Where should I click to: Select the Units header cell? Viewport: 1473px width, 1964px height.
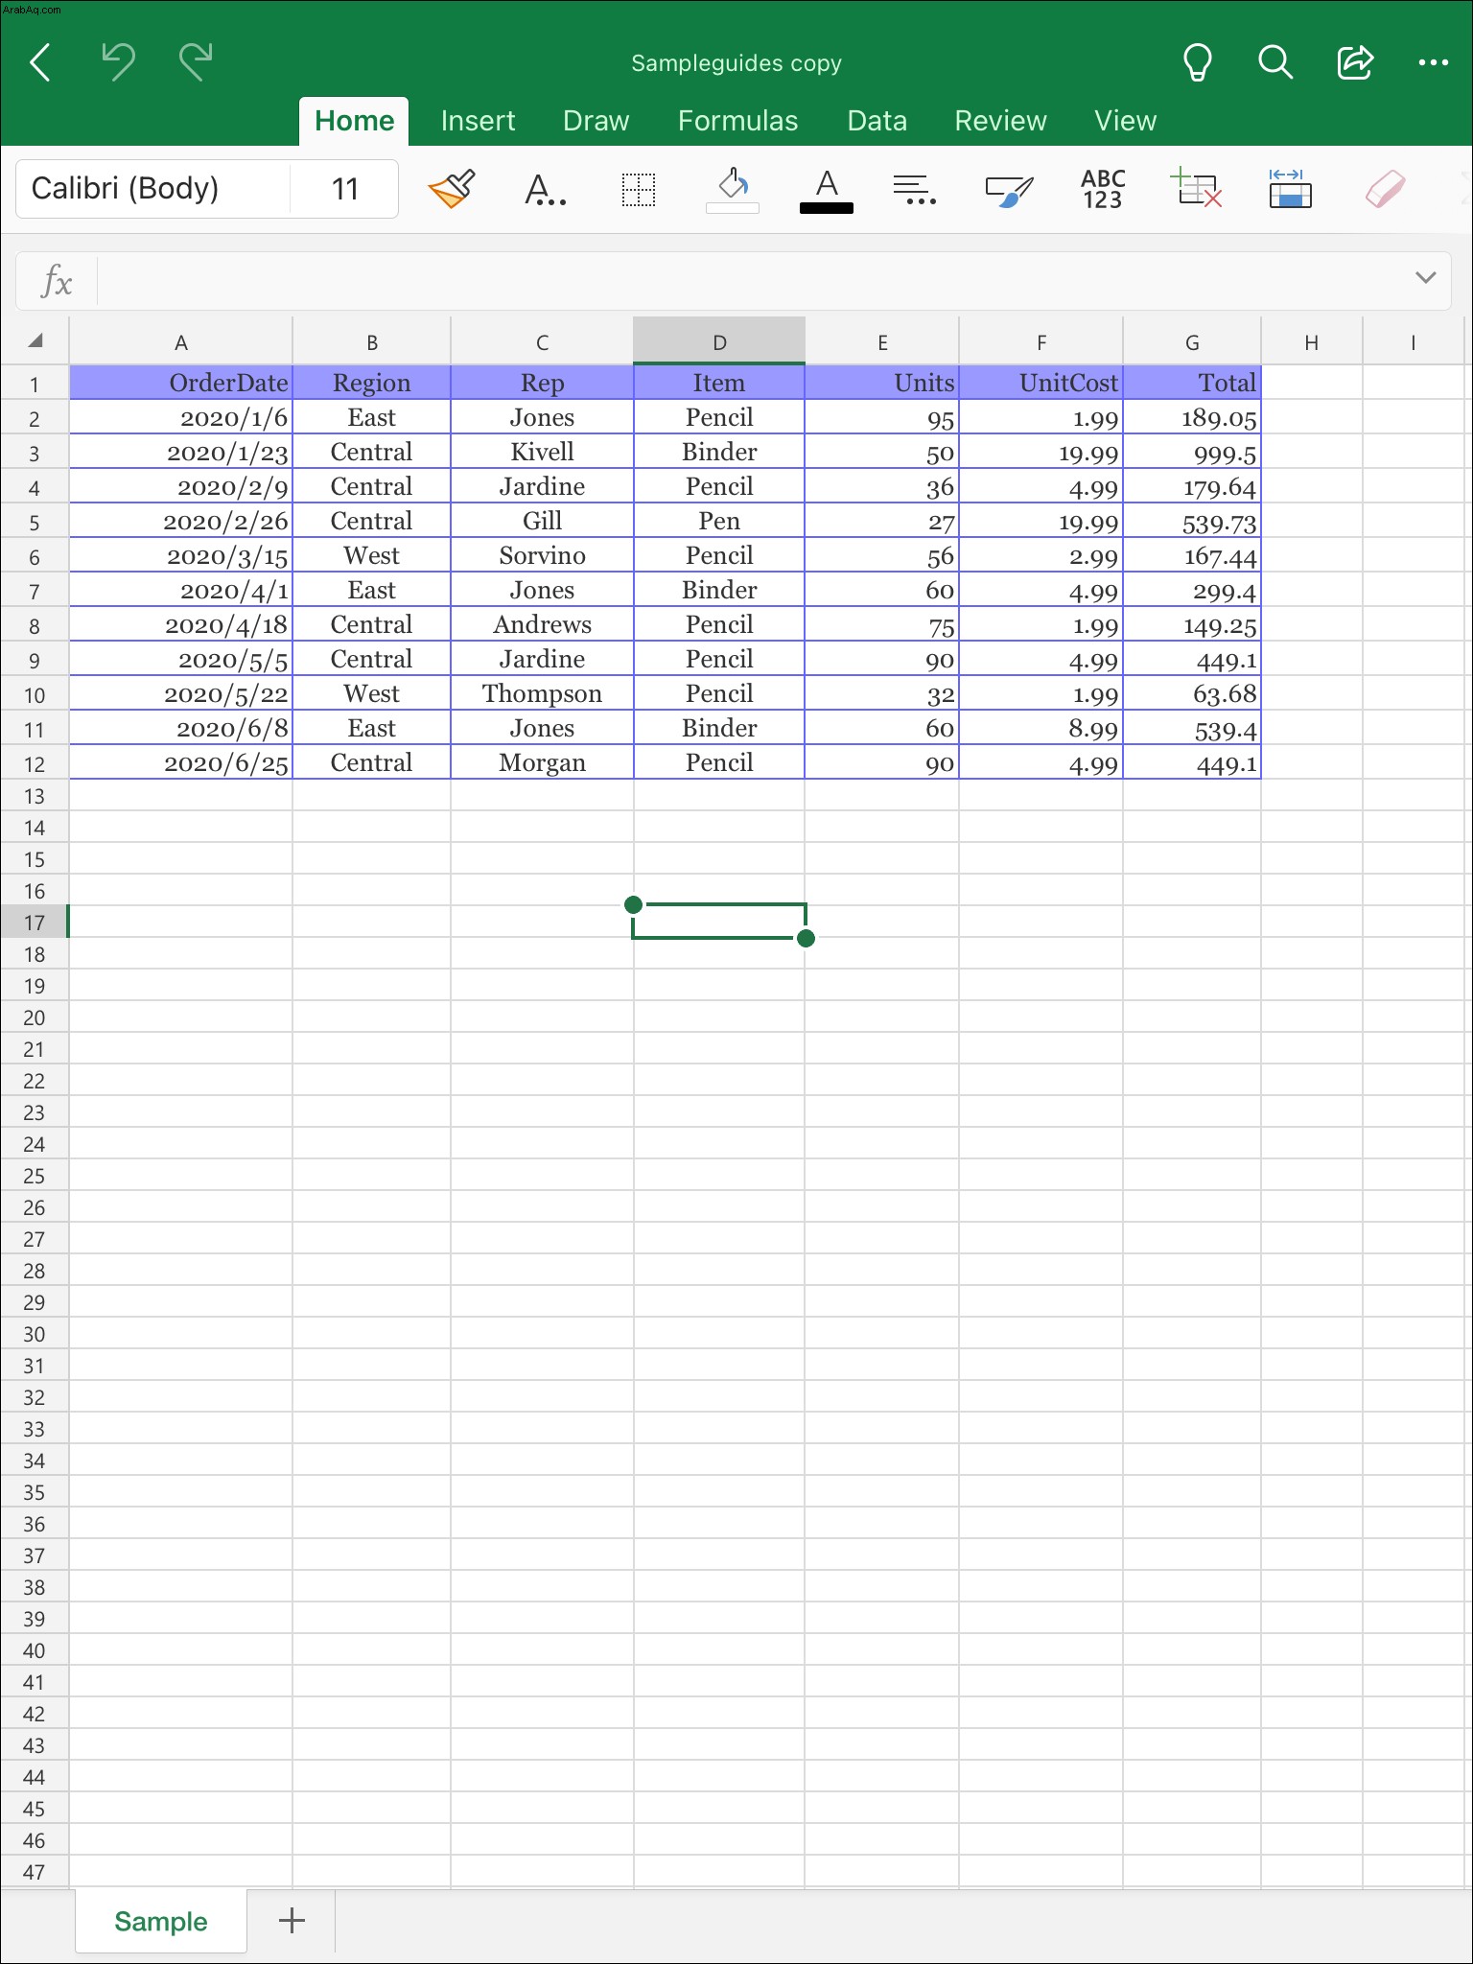pos(881,383)
